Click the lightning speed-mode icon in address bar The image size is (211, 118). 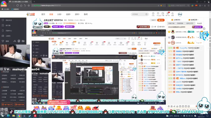(159, 6)
